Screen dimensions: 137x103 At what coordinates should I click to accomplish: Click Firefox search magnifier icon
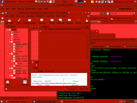point(134,13)
